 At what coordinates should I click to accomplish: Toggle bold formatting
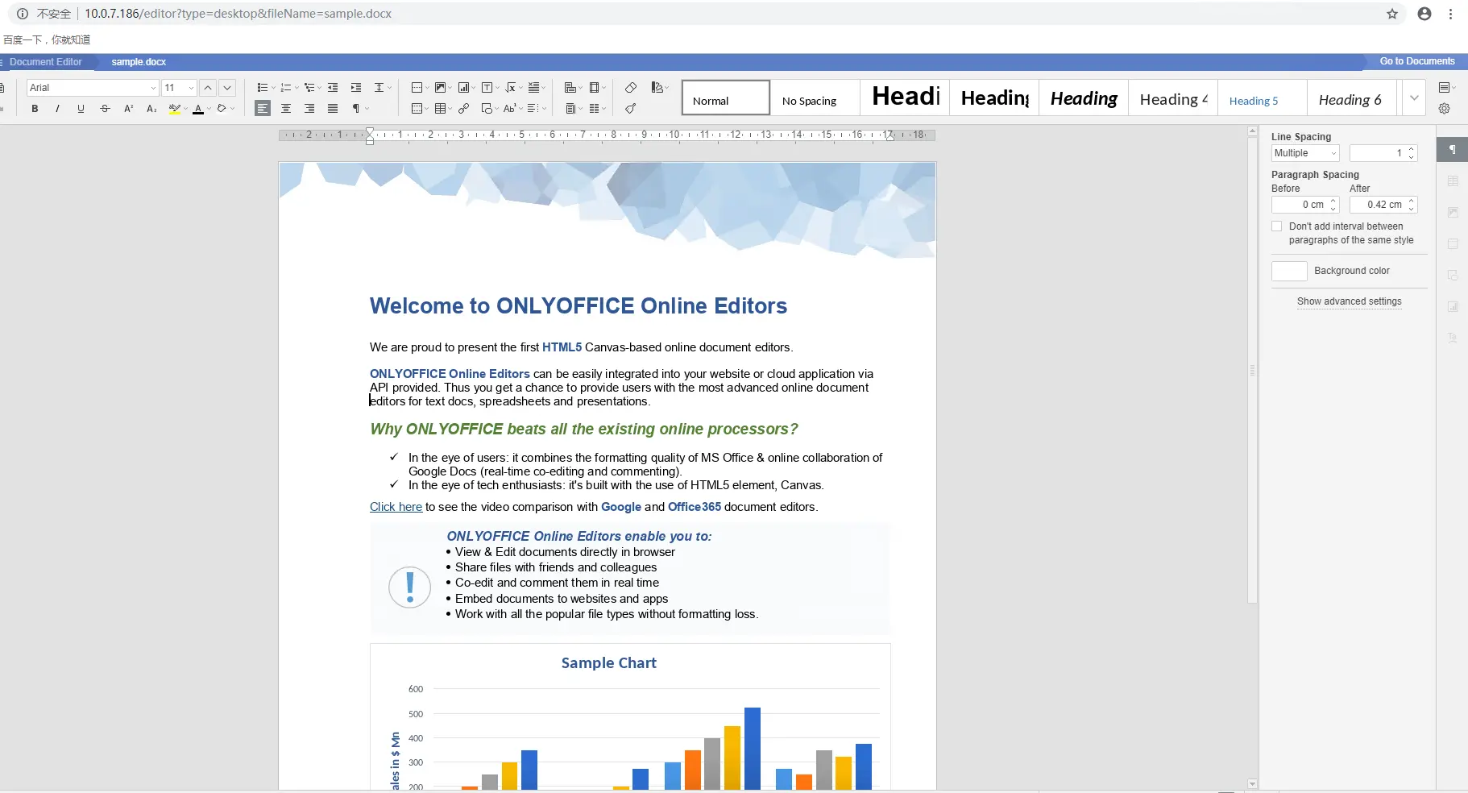click(35, 109)
